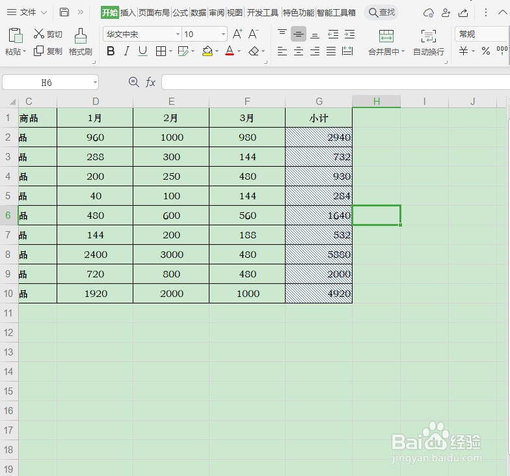The height and width of the screenshot is (476, 510).
Task: Click the distributed alignment icon
Action: 347,51
